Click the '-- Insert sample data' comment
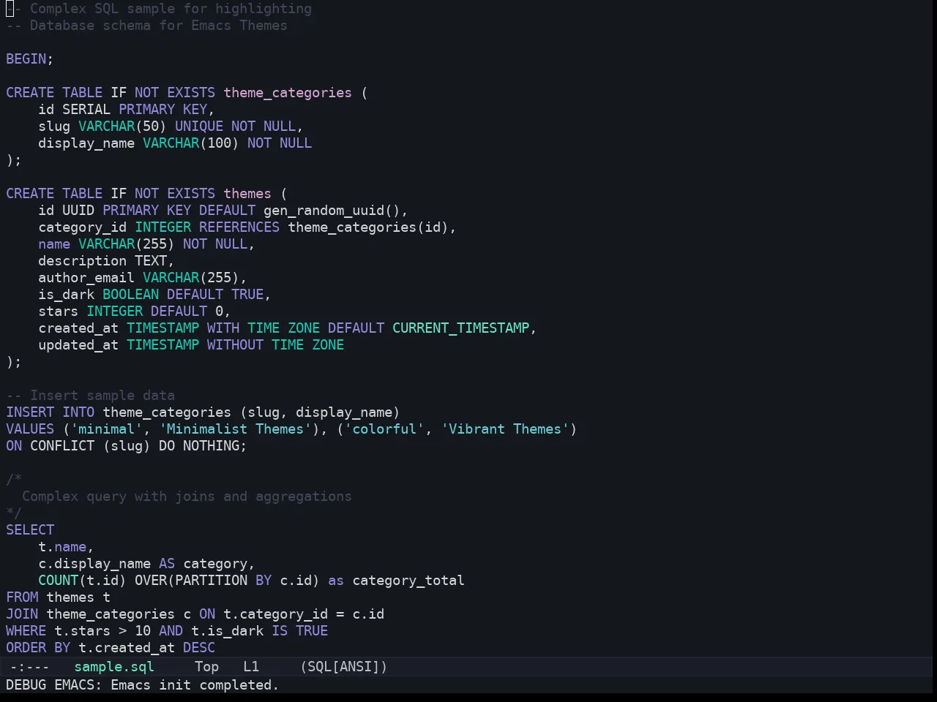This screenshot has height=702, width=937. pos(90,396)
